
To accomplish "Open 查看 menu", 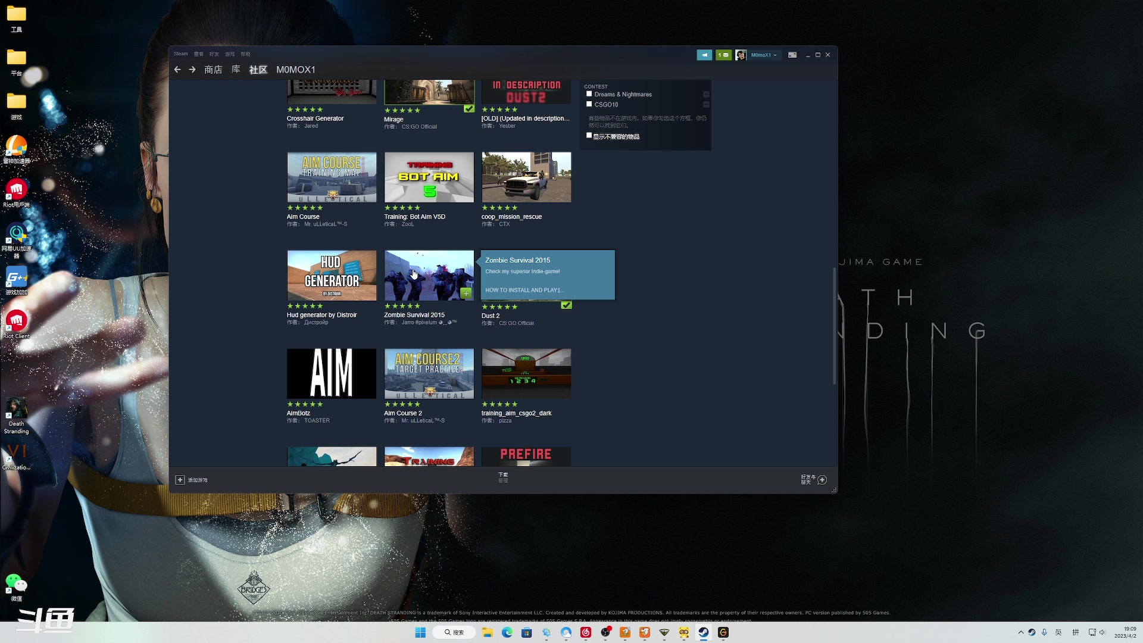I will pyautogui.click(x=199, y=54).
